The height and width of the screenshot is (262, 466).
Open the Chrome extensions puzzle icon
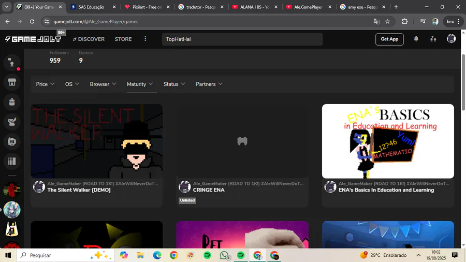[x=405, y=21]
